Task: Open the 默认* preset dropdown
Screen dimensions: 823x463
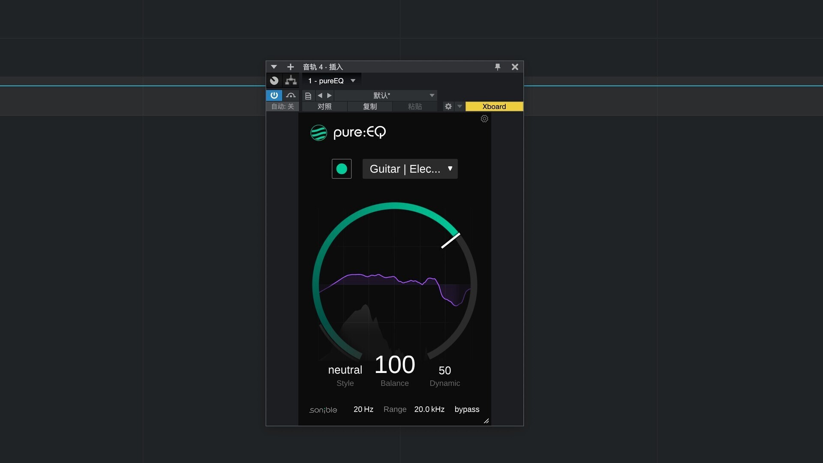Action: pos(432,96)
